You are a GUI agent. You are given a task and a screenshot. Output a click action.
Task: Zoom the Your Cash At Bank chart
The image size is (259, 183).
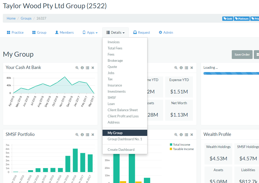(x=77, y=68)
